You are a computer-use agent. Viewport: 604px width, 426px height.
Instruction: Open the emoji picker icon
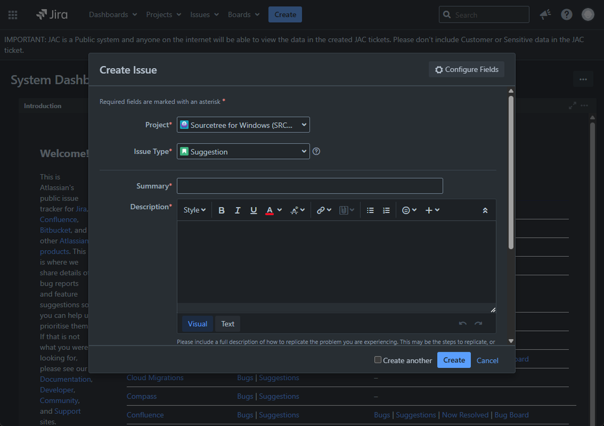[x=406, y=210]
